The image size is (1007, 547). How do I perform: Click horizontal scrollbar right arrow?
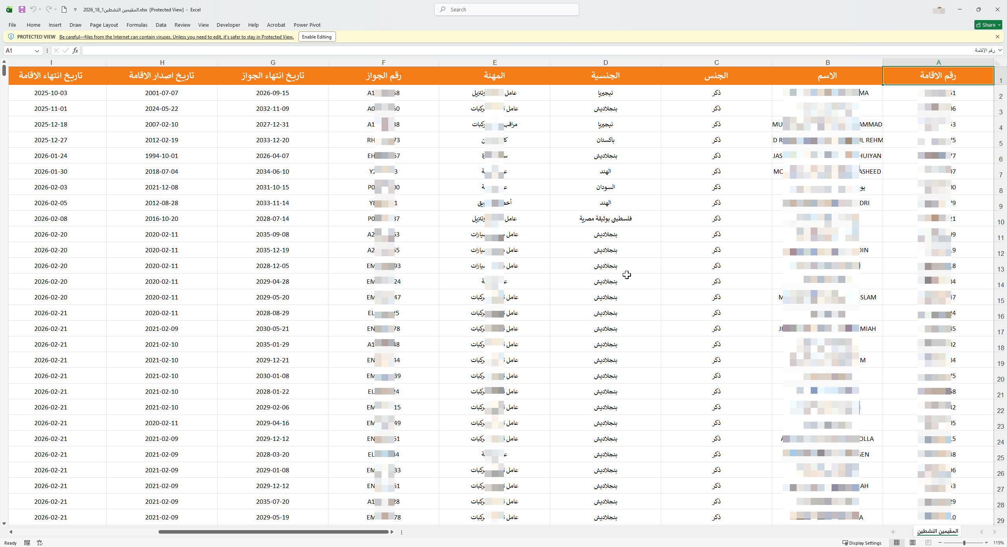(x=392, y=532)
